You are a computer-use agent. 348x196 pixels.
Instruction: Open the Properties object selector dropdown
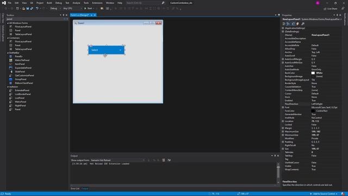[x=341, y=20]
